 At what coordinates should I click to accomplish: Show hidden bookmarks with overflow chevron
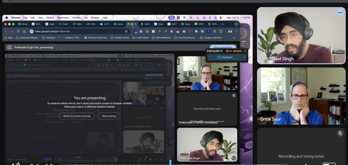pos(234,38)
